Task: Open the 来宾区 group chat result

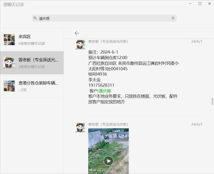Action: point(32,39)
